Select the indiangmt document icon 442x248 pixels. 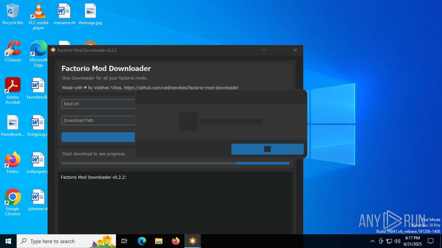[x=37, y=163]
